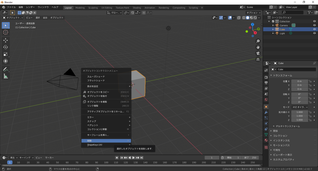Expand the Camera tree item

coord(273,25)
